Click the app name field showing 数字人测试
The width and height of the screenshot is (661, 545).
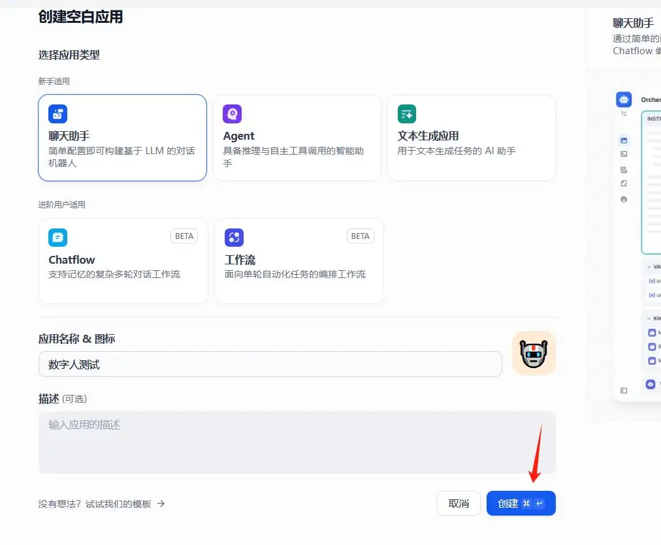[270, 364]
